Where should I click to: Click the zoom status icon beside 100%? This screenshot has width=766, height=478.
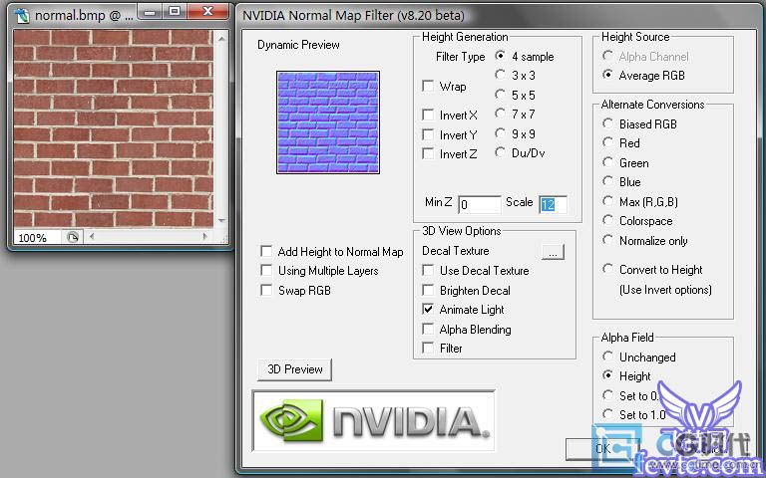coord(72,238)
